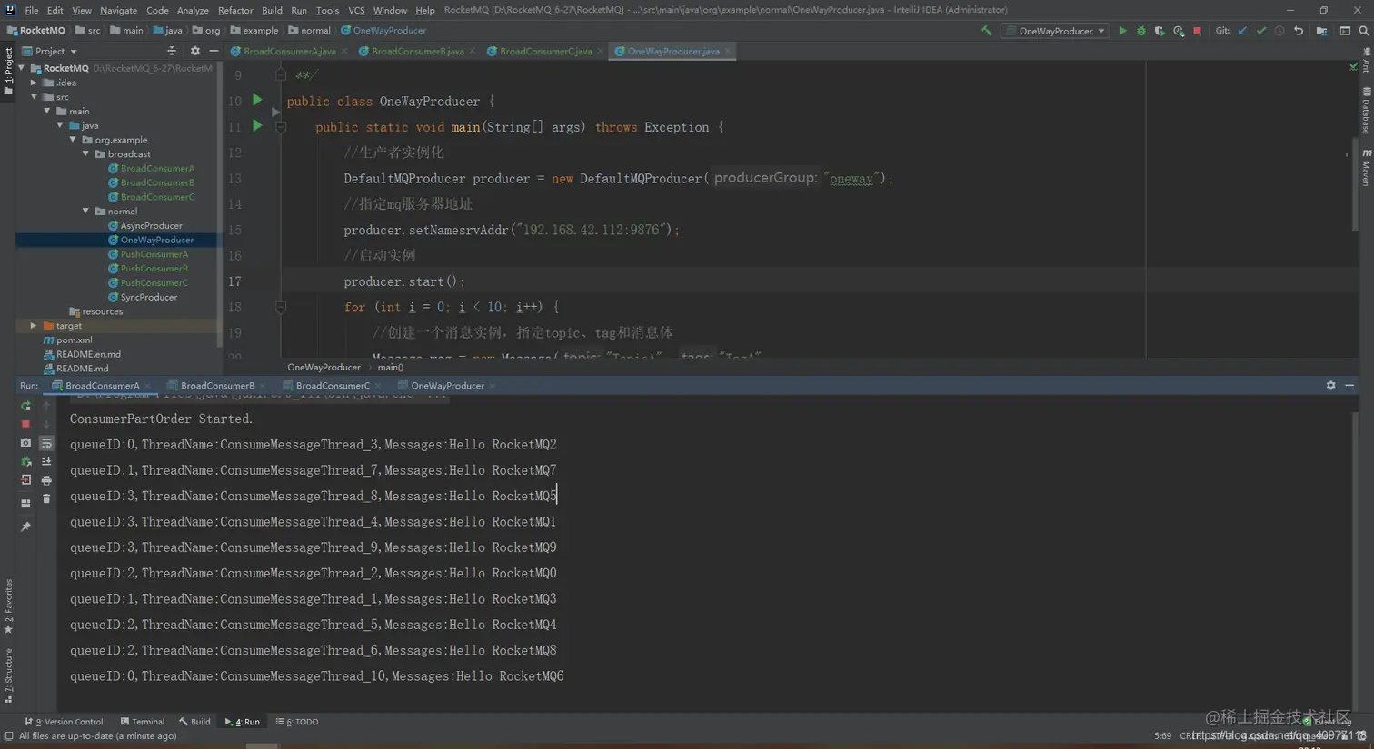The width and height of the screenshot is (1374, 749).
Task: Print the console output
Action: (46, 480)
